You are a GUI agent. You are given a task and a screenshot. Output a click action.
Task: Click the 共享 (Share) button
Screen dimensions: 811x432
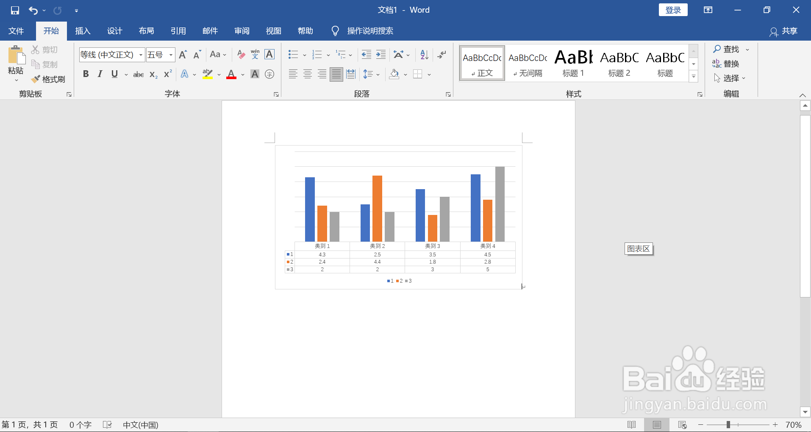783,31
